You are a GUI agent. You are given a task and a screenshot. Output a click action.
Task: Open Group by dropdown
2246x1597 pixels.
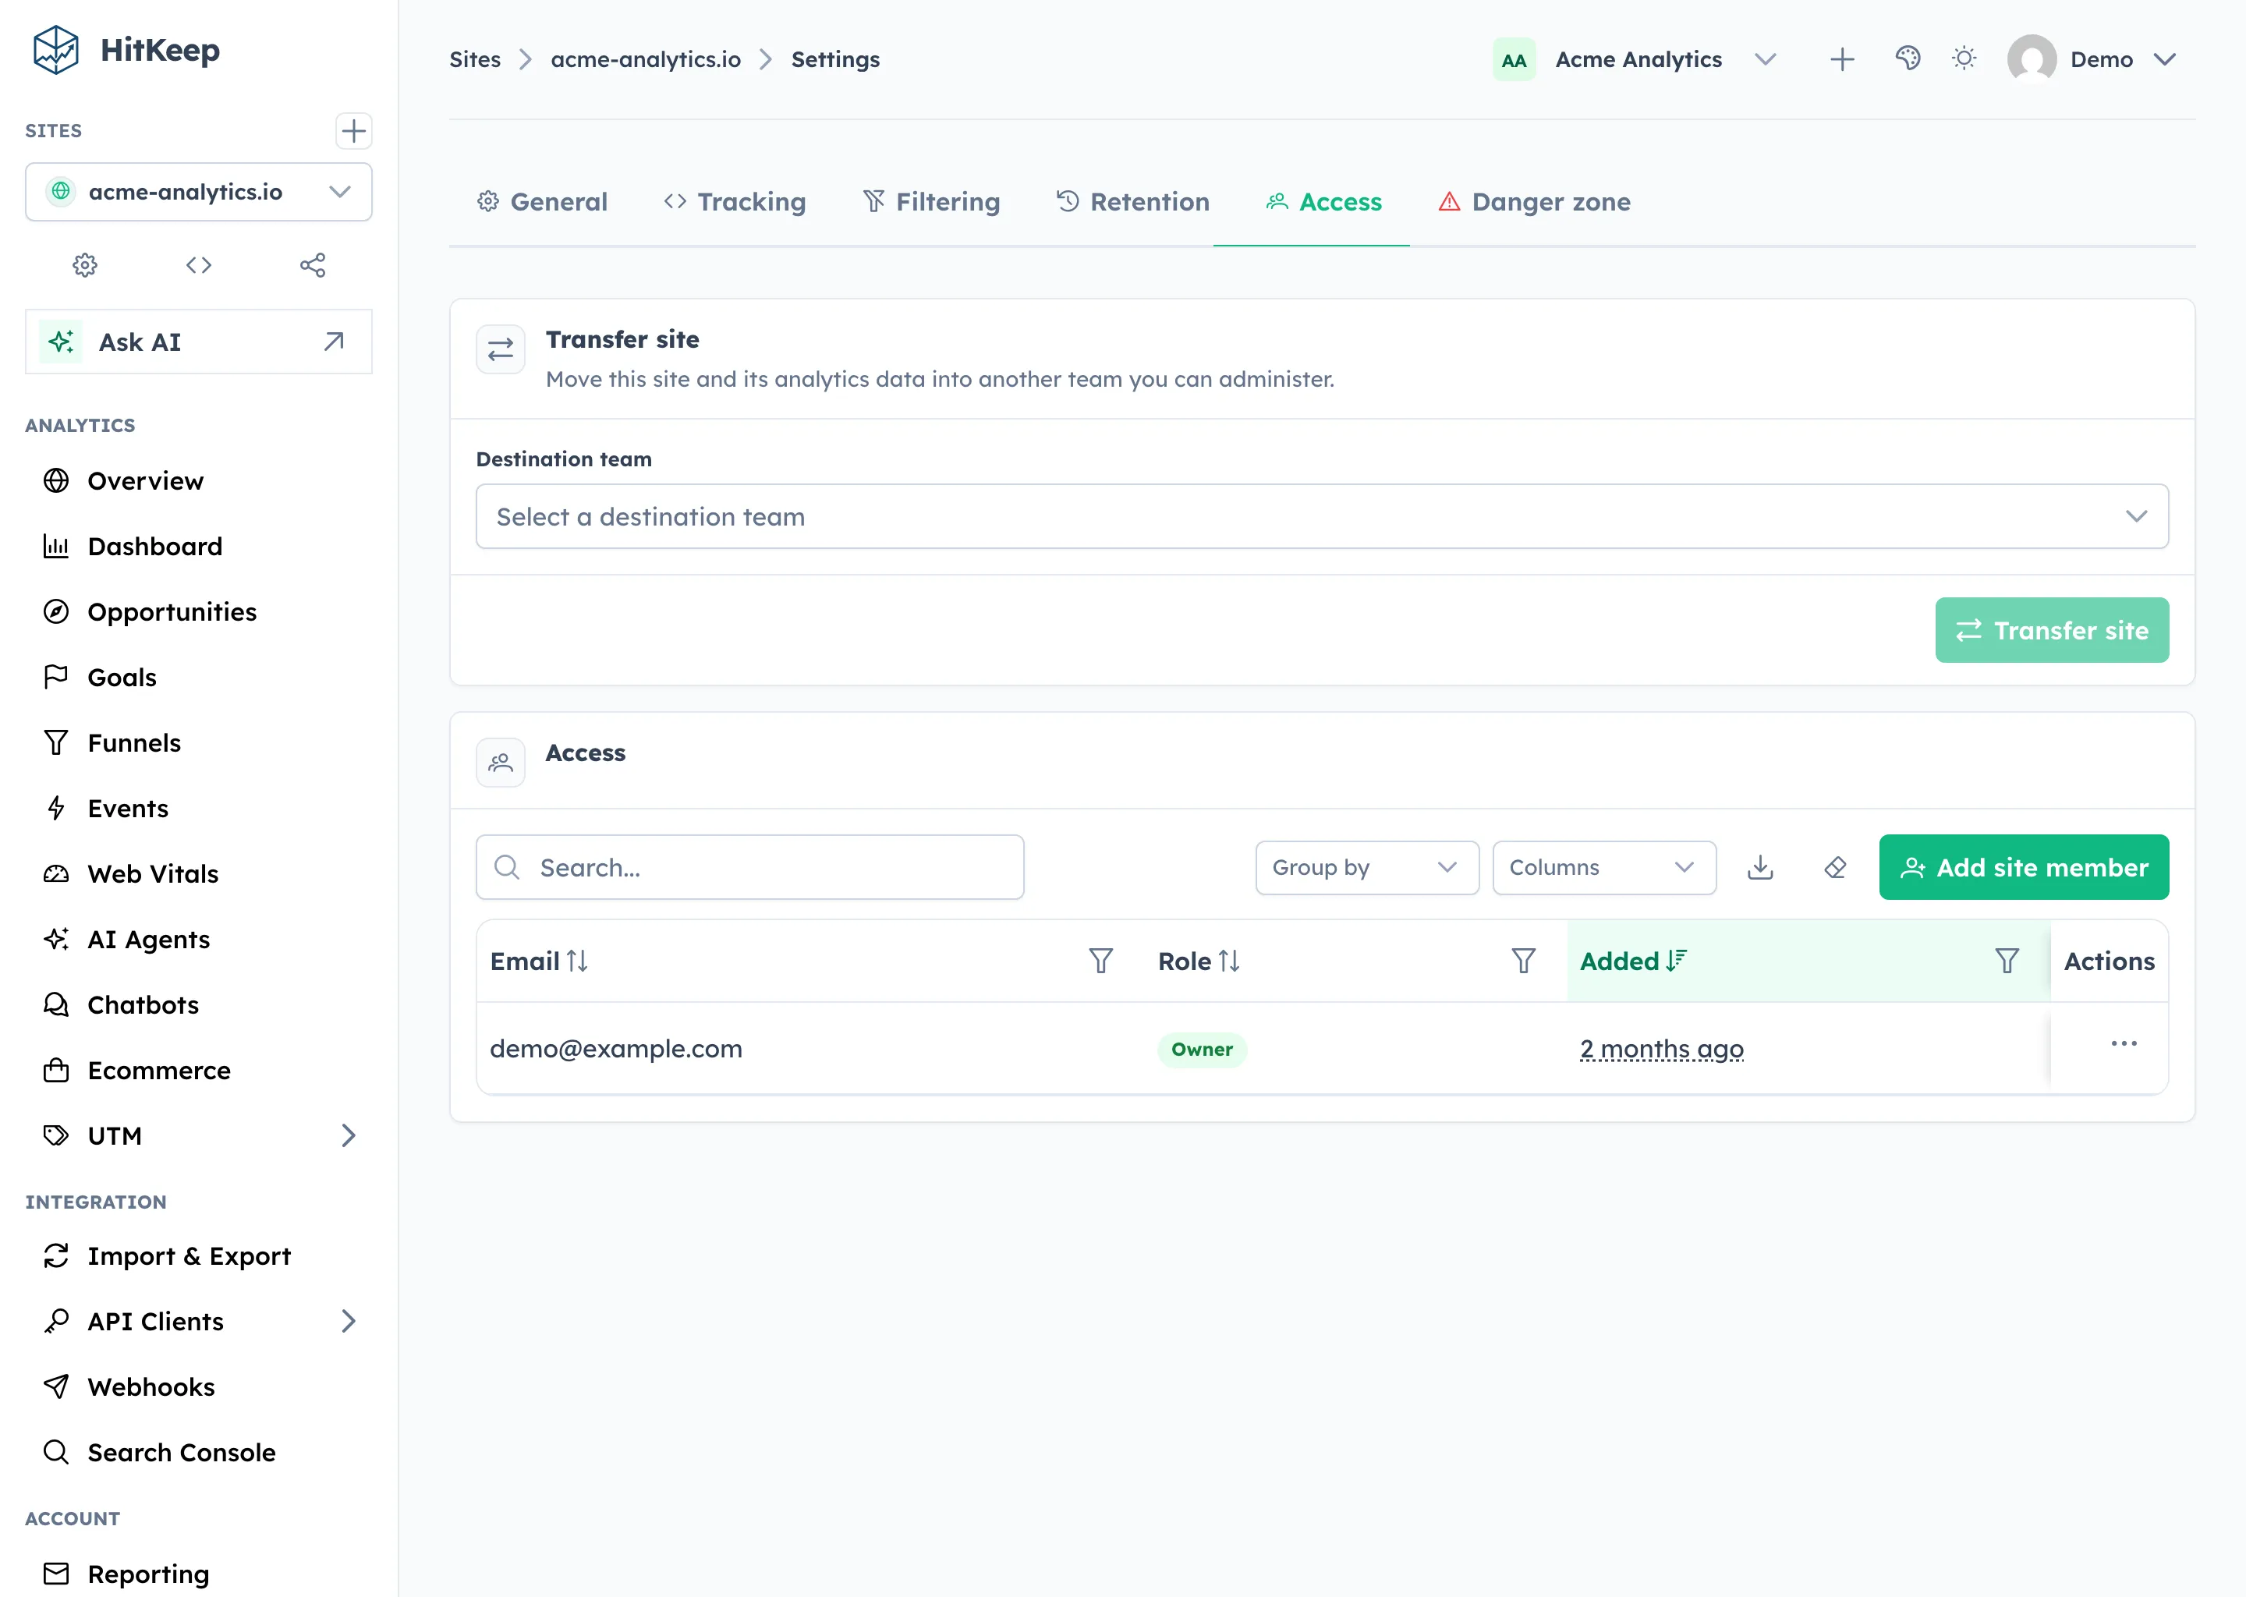pos(1367,867)
